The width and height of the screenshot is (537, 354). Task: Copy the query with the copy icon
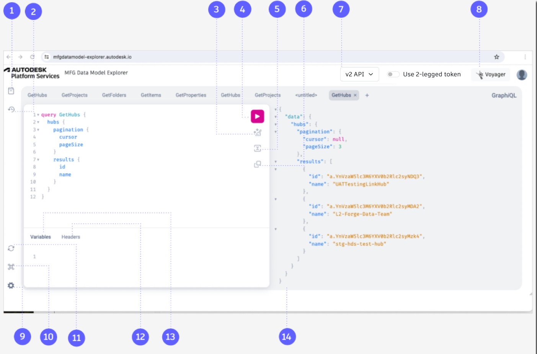click(258, 164)
